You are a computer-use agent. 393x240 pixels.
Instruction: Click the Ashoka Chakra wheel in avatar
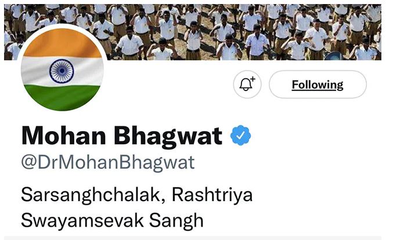(x=62, y=71)
